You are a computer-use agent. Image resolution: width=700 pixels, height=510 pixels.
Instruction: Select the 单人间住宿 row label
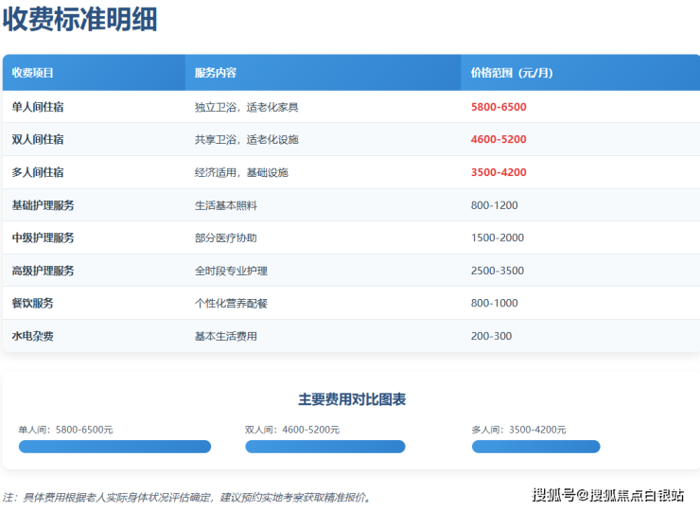coord(38,107)
